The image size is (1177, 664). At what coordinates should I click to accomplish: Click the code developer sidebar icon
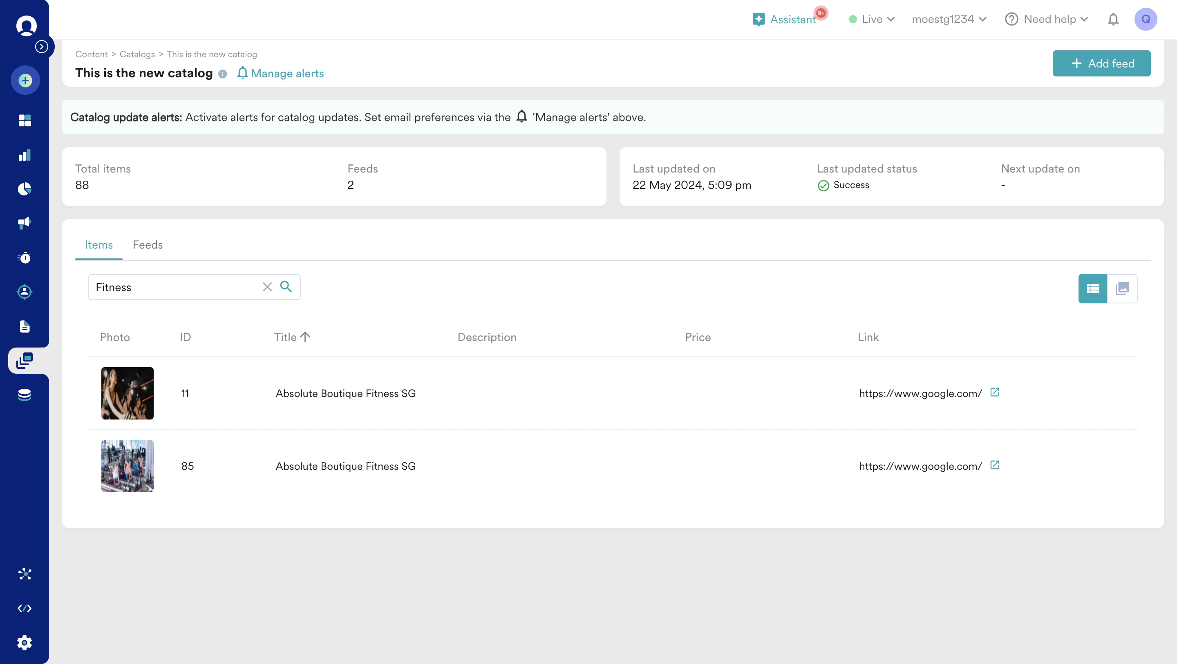24,608
